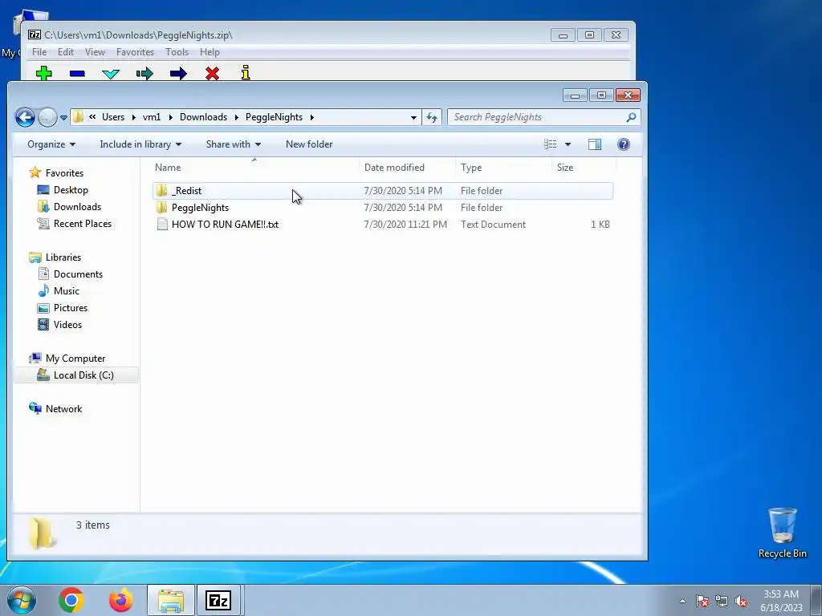822x616 pixels.
Task: Go back with Explorer's Back arrow
Action: tap(25, 117)
